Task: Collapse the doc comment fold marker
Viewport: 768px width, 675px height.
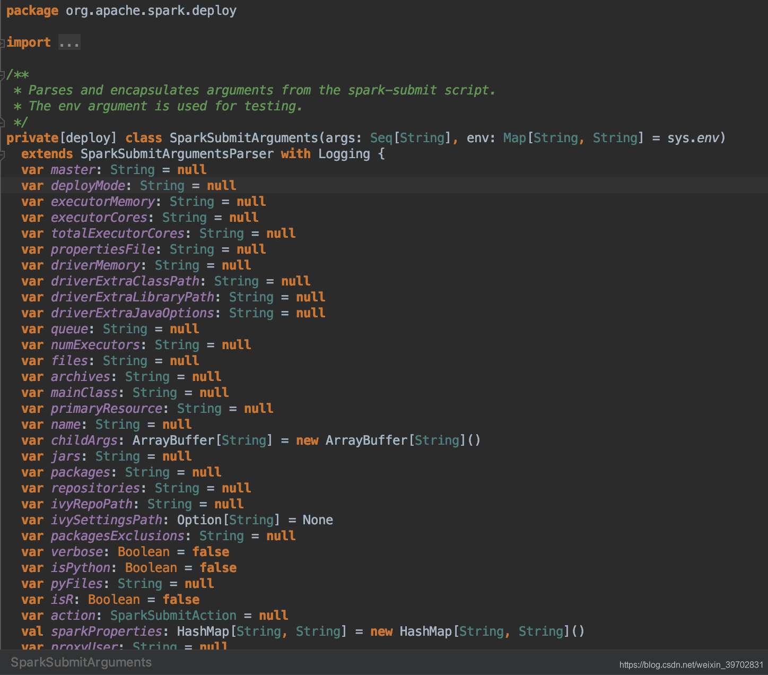Action: (x=2, y=75)
